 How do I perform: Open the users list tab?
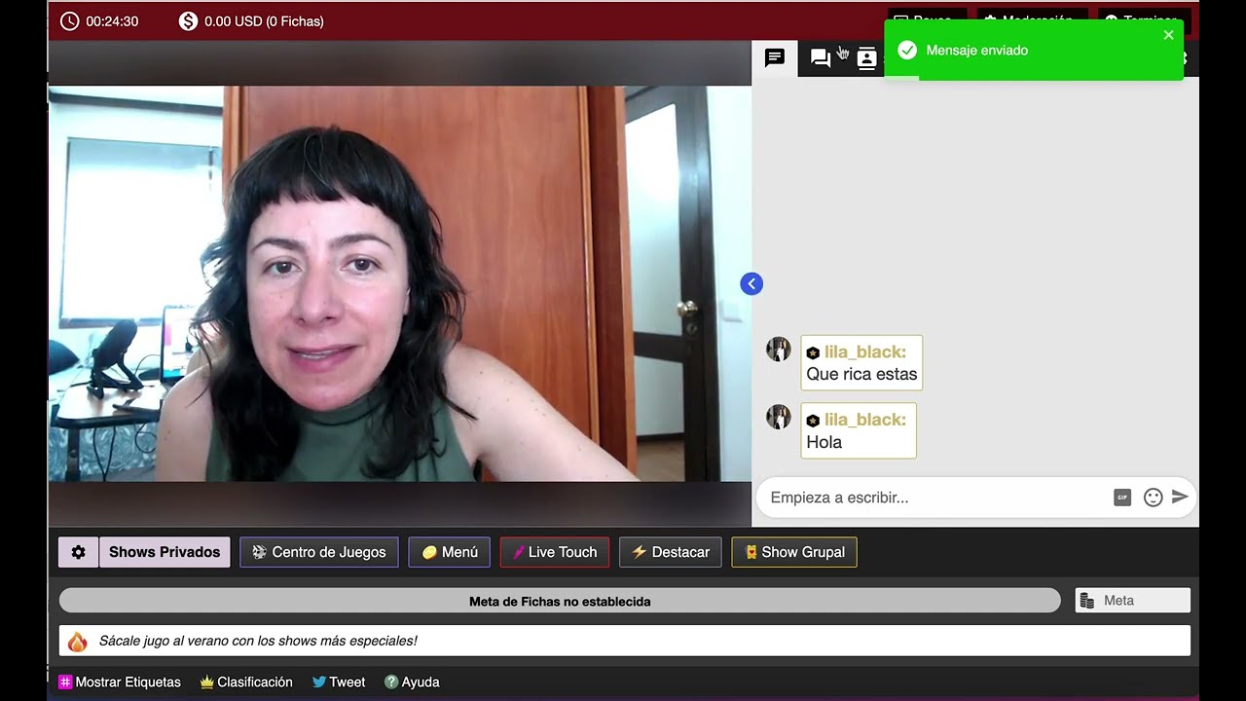coord(866,58)
